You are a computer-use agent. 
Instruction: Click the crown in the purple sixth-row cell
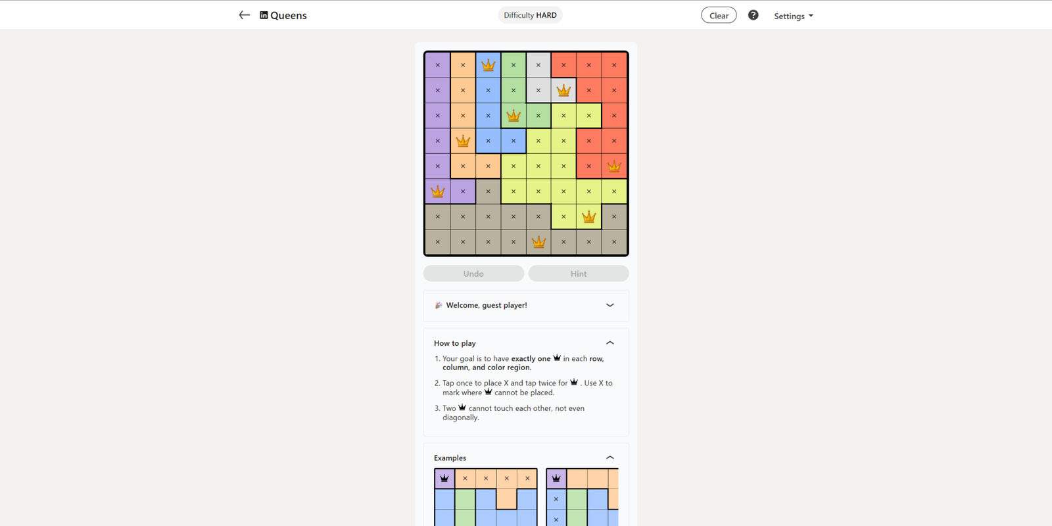pyautogui.click(x=438, y=191)
